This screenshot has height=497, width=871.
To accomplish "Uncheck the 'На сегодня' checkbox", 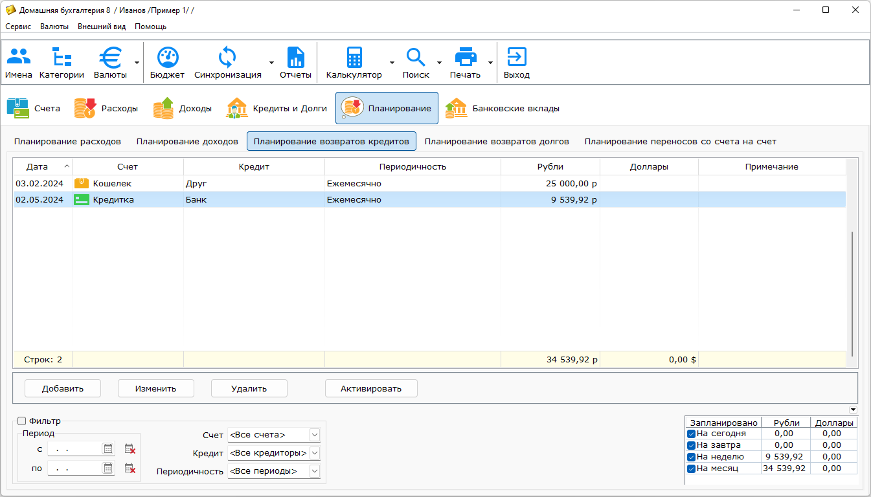I will (x=692, y=434).
